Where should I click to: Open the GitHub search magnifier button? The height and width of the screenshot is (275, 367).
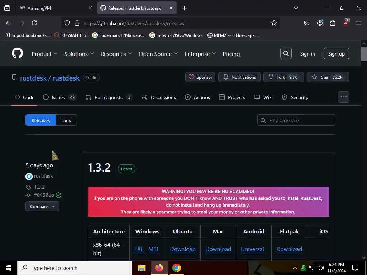(x=286, y=54)
